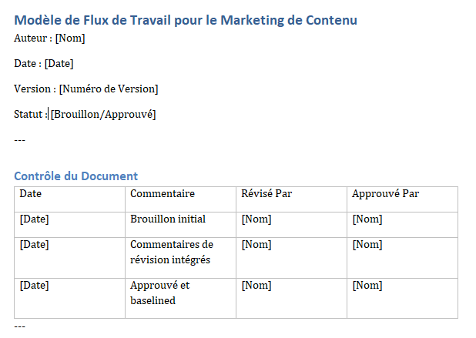
Task: Click the Approuvé et baselined cell
Action: [181, 298]
